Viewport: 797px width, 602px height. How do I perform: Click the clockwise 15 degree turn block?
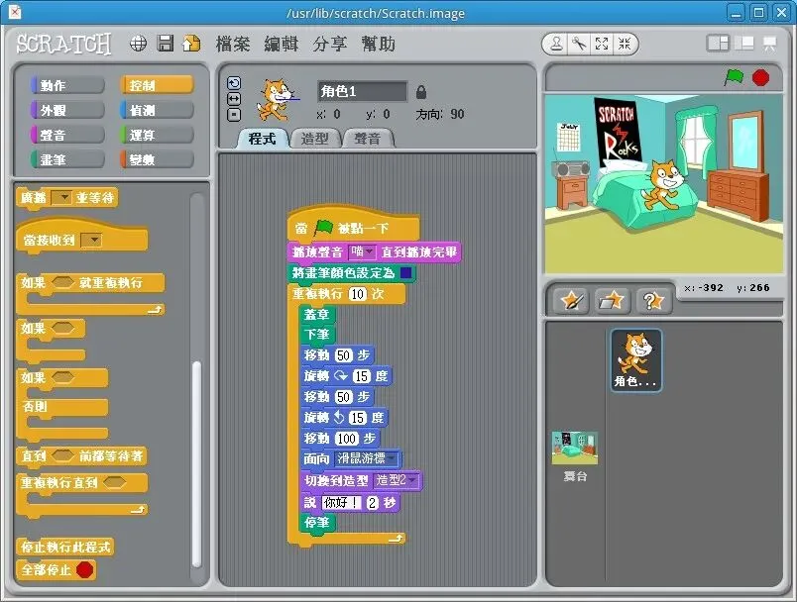pyautogui.click(x=347, y=376)
